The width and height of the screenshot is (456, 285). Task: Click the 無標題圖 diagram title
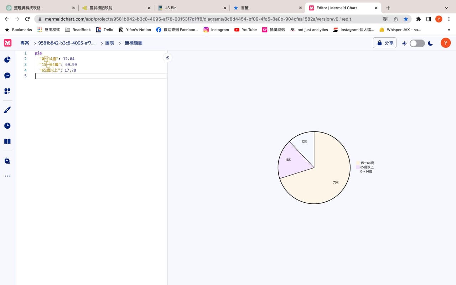pos(134,43)
